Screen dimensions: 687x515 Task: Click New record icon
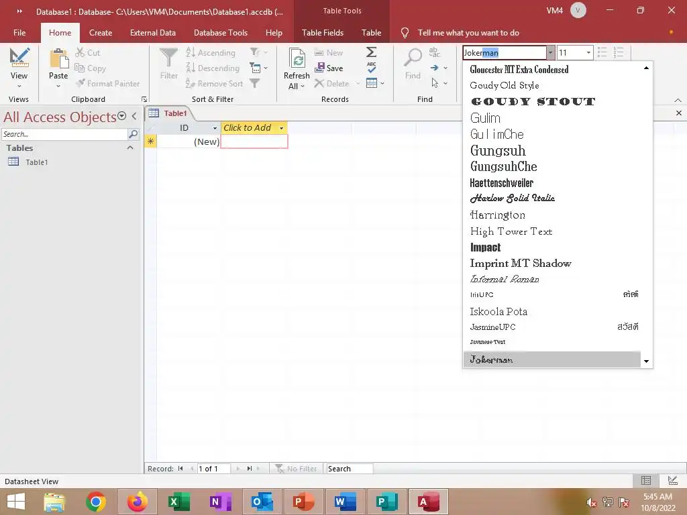point(319,52)
